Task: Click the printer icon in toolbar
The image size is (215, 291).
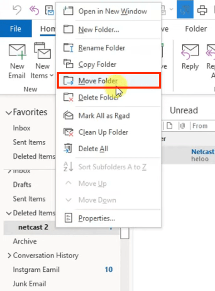Action: (x=202, y=10)
